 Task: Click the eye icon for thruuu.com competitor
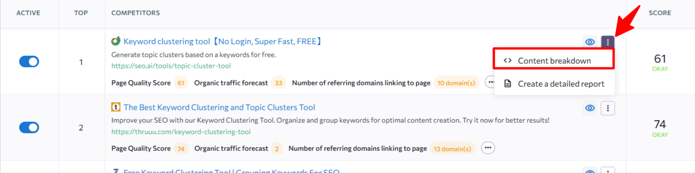(590, 108)
